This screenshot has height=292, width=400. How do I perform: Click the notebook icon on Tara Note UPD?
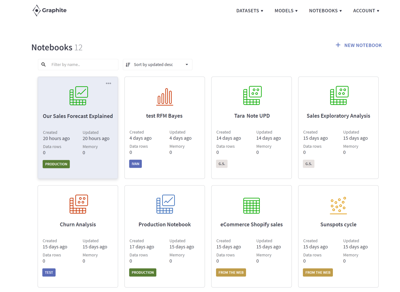(x=252, y=96)
